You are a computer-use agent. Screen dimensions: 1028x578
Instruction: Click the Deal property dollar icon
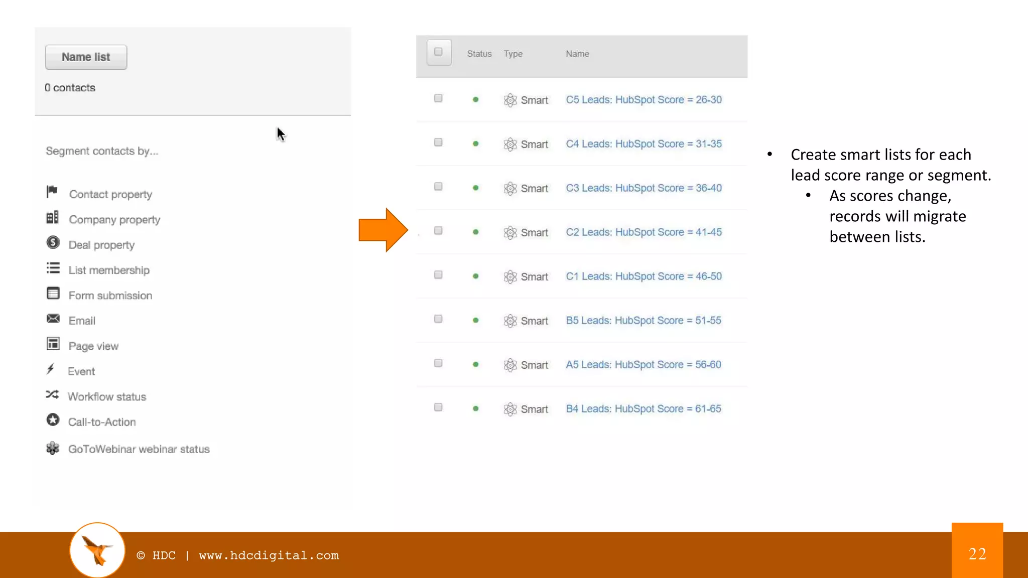tap(53, 242)
